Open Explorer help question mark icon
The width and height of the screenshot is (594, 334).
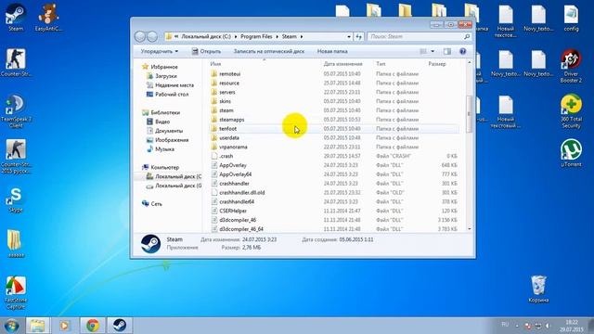[462, 51]
